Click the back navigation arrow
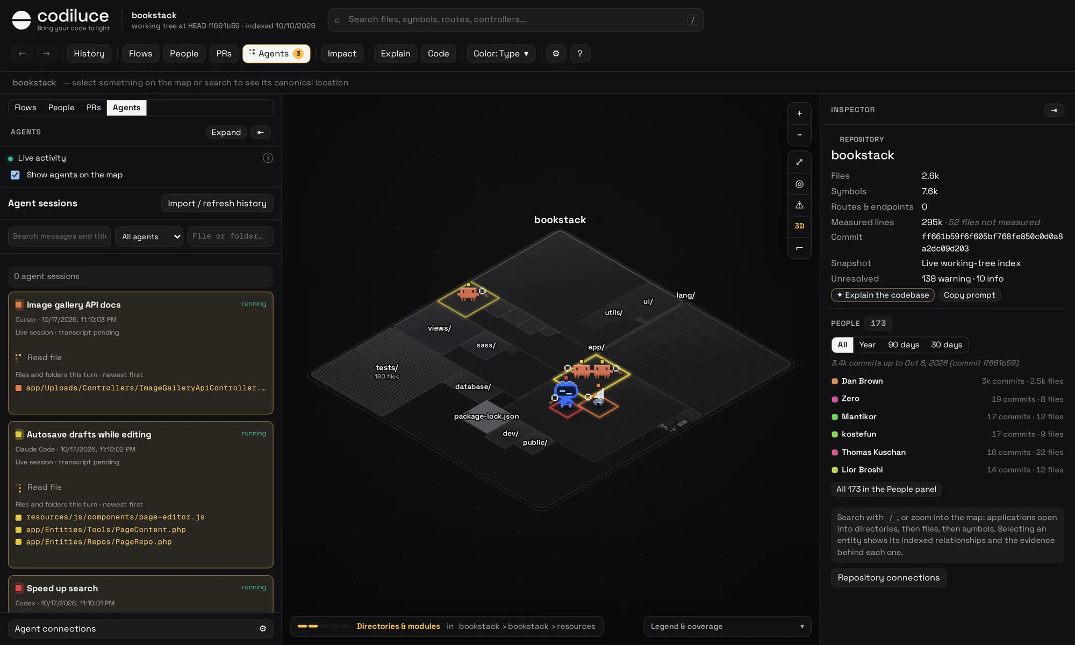Image resolution: width=1075 pixels, height=645 pixels. click(22, 54)
